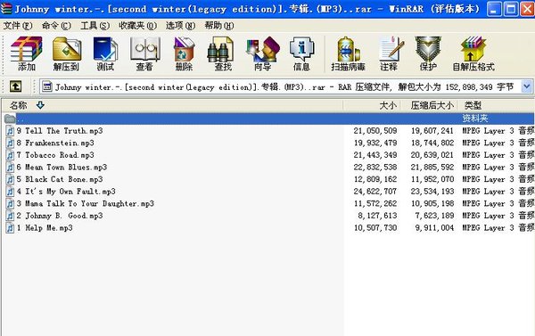
Task: Sort by Type (类型) column header
Action: (497, 105)
